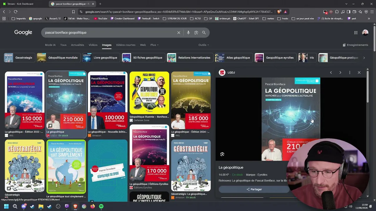The height and width of the screenshot is (211, 376).
Task: Open File Explorer from taskbar
Action: tap(41, 206)
